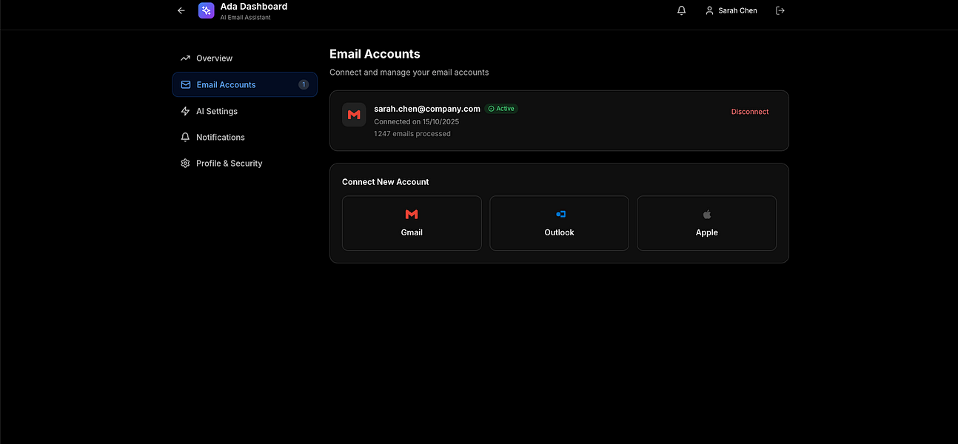Go to Notifications in the sidebar
The image size is (958, 444).
pyautogui.click(x=244, y=137)
